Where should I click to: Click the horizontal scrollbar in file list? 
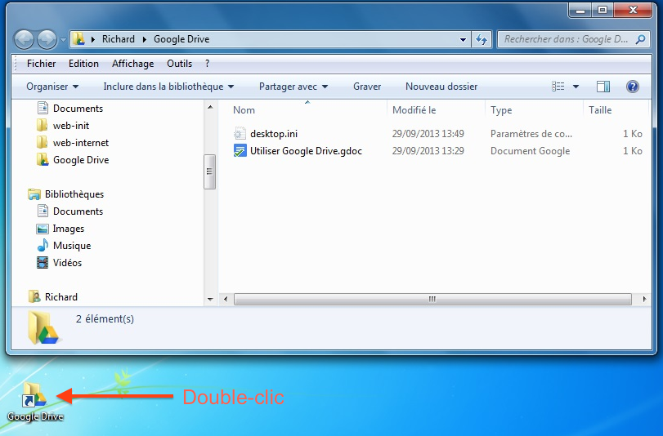coord(432,300)
